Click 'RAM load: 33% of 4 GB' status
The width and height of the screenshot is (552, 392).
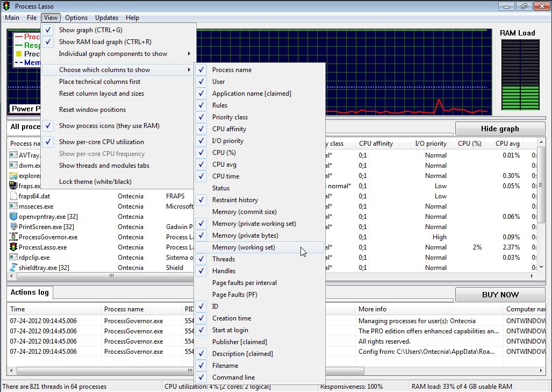[x=462, y=387]
